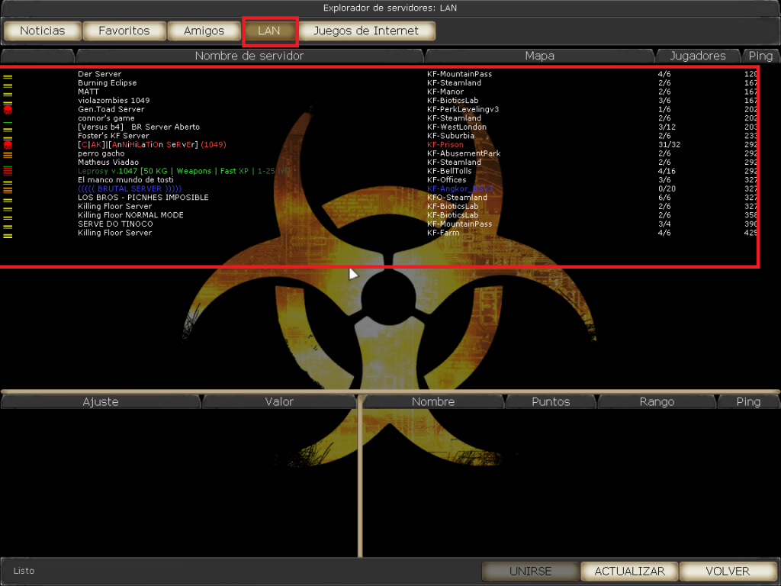Click status icon beside Burning Eclipse
Screen dimensions: 781x586
tap(8, 85)
